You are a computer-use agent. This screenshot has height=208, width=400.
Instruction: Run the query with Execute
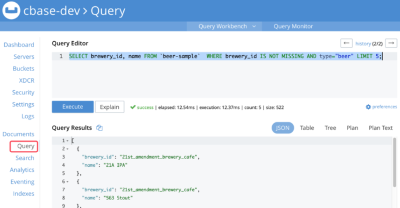(x=73, y=107)
